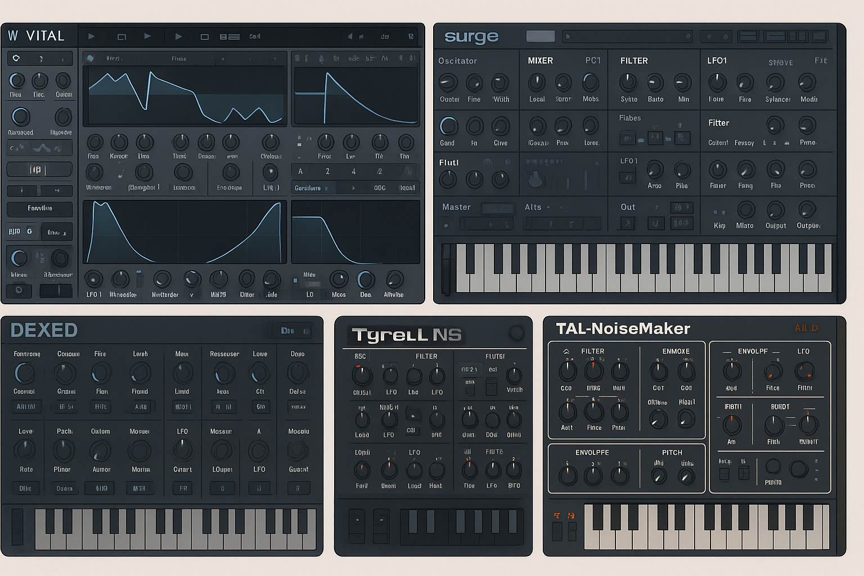This screenshot has width=864, height=576.
Task: Click the Fonvliue button in Vital's left panel
Action: [39, 209]
